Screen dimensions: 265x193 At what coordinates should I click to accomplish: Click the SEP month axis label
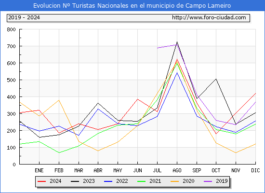[197, 170]
